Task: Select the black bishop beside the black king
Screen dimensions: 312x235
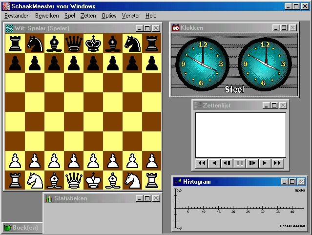Action: [x=113, y=43]
